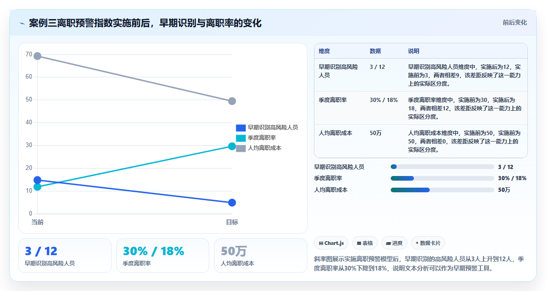Select the blue data point at 当前
This screenshot has height=291, width=546.
pyautogui.click(x=37, y=180)
